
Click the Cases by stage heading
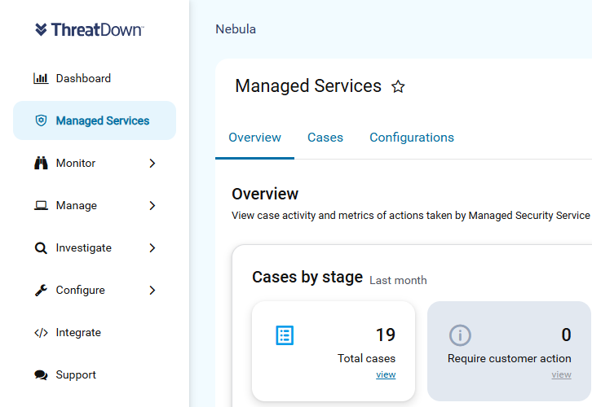pyautogui.click(x=307, y=277)
